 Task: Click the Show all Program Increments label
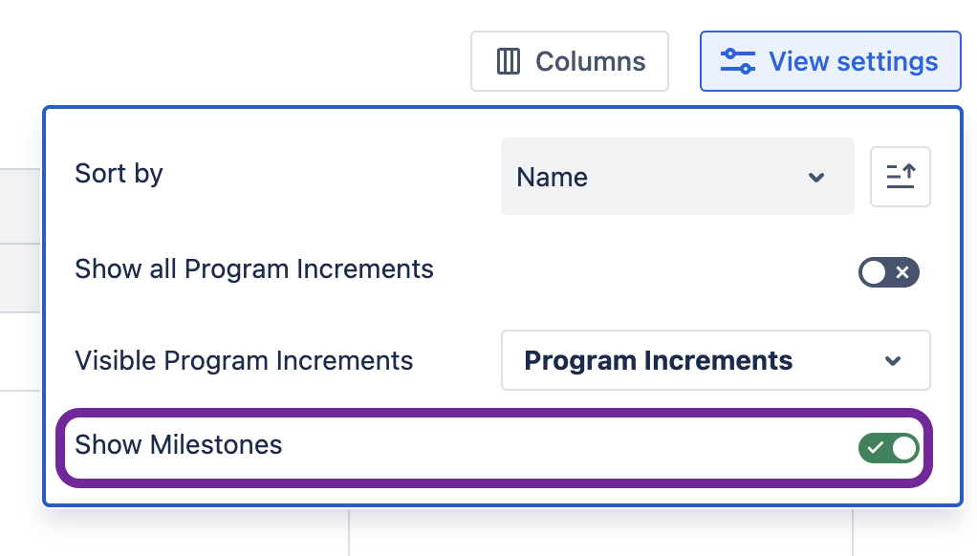(254, 269)
